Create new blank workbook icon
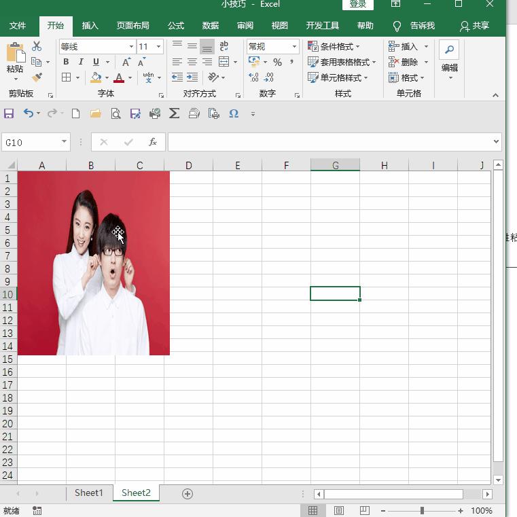This screenshot has width=517, height=517. click(x=76, y=113)
